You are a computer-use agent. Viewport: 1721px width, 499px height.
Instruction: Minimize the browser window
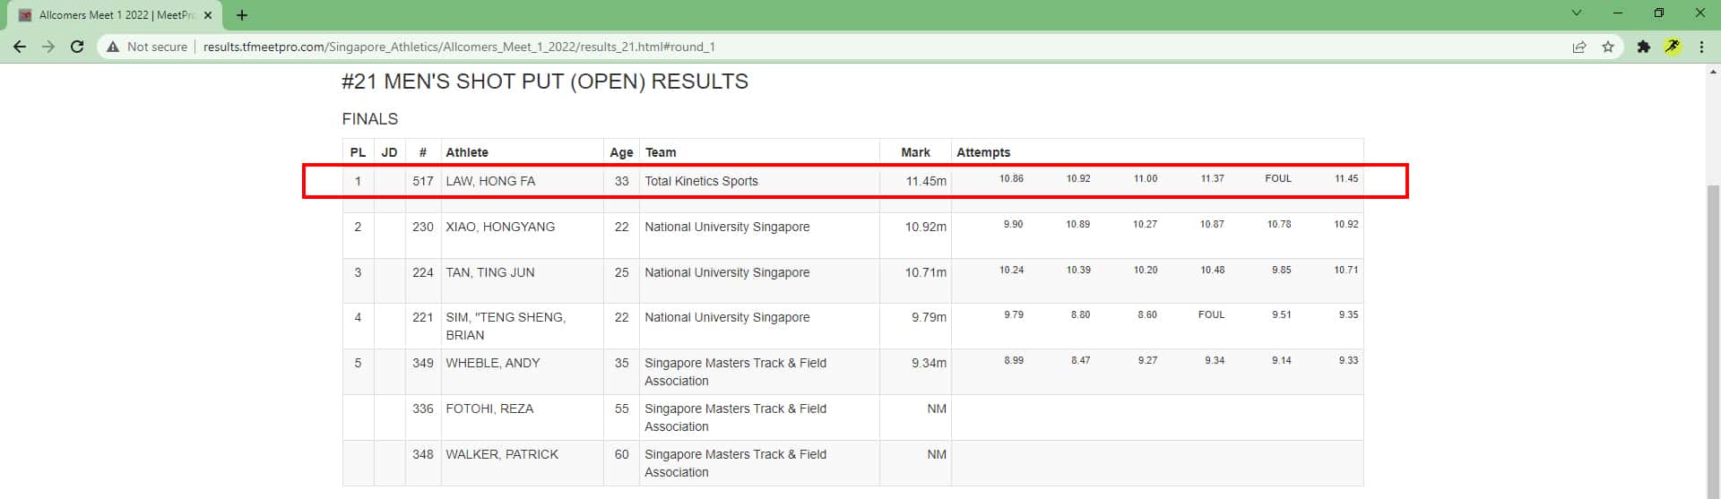pyautogui.click(x=1618, y=13)
